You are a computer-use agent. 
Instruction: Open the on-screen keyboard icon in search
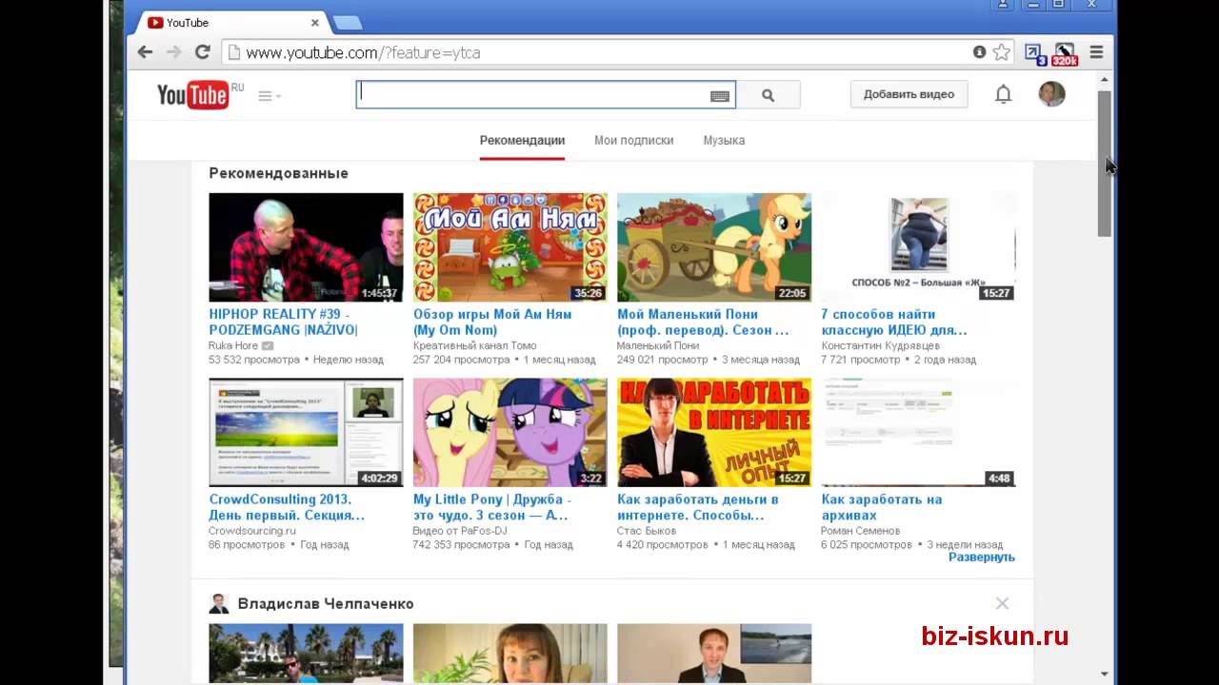[720, 96]
